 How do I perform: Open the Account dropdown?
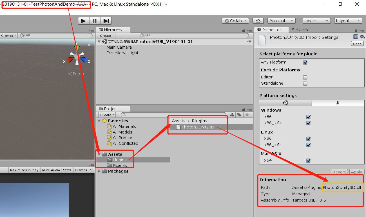pos(281,21)
